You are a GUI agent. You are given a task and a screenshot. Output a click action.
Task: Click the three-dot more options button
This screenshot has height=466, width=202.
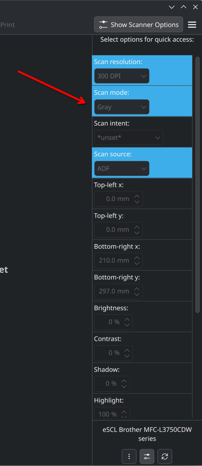click(x=129, y=456)
